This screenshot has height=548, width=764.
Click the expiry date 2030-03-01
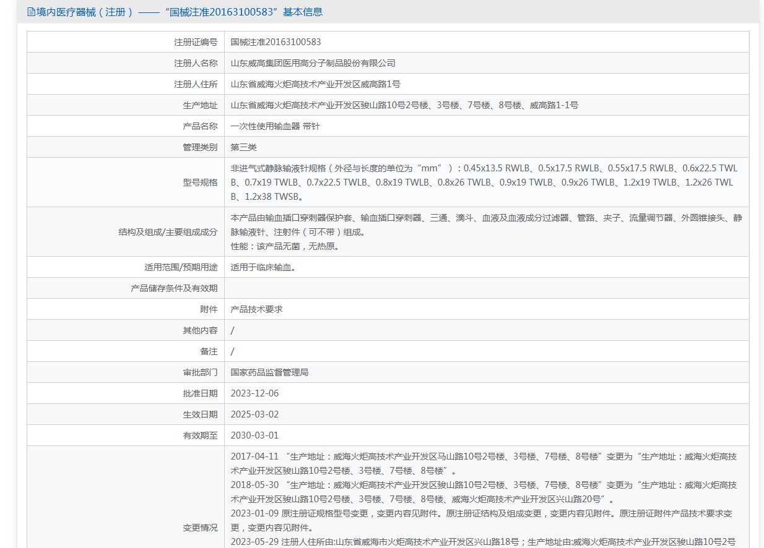(x=254, y=435)
